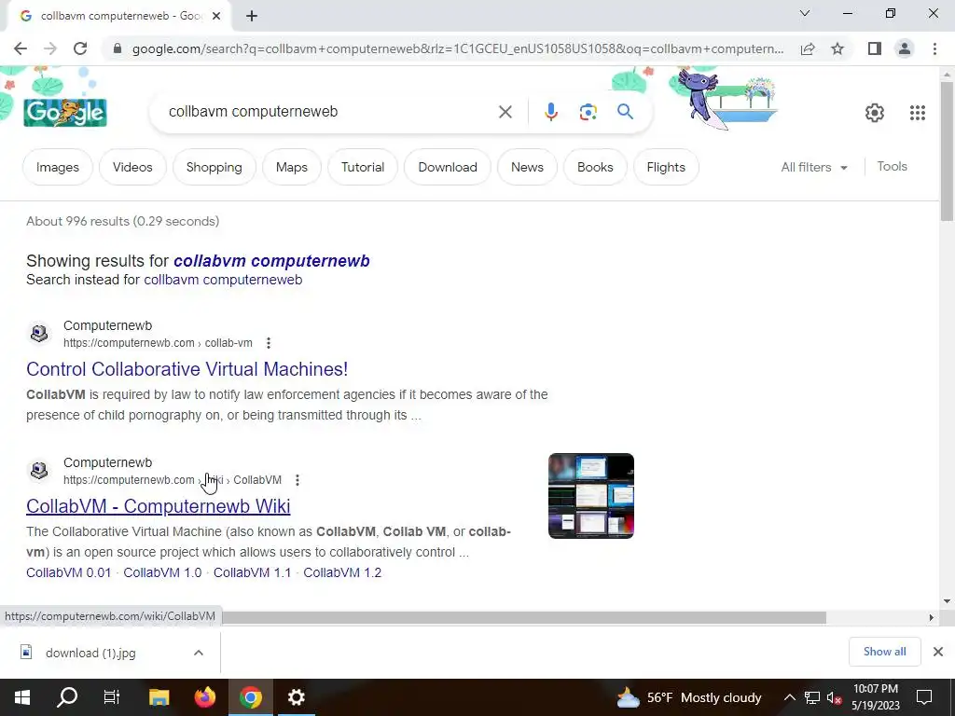The image size is (955, 716).
Task: Open Task View on the taskbar
Action: [x=112, y=697]
